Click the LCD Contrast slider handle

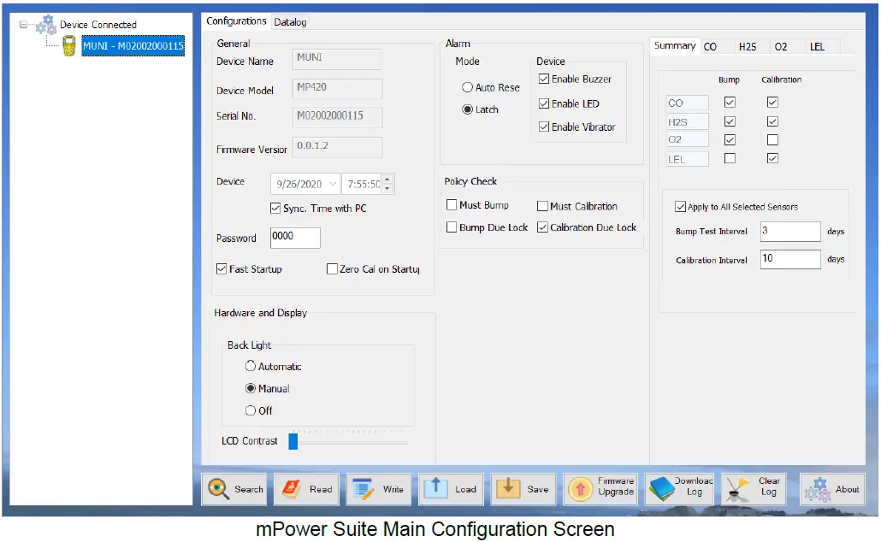(293, 441)
